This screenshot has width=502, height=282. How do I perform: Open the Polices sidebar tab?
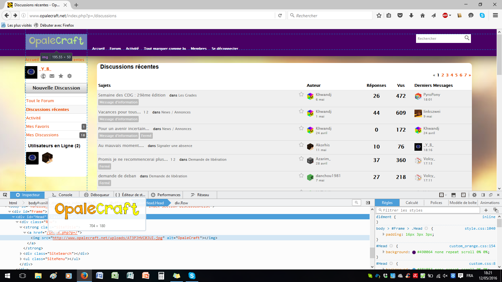tap(436, 203)
